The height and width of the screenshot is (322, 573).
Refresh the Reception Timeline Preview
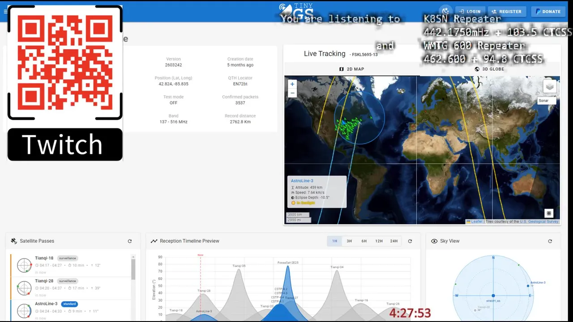(x=410, y=241)
